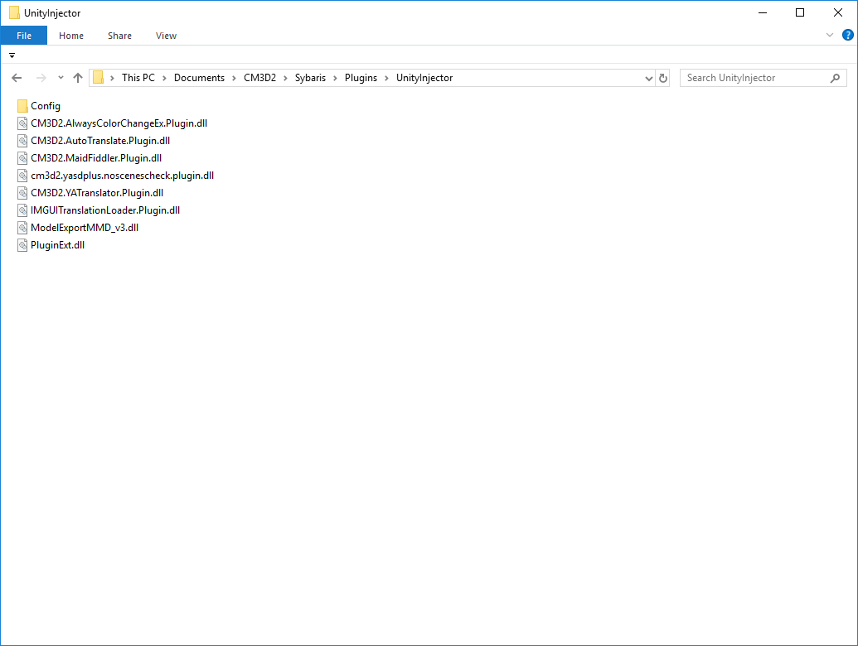This screenshot has height=646, width=858.
Task: Expand chevron after CM3D2 breadcrumb
Action: pos(285,78)
